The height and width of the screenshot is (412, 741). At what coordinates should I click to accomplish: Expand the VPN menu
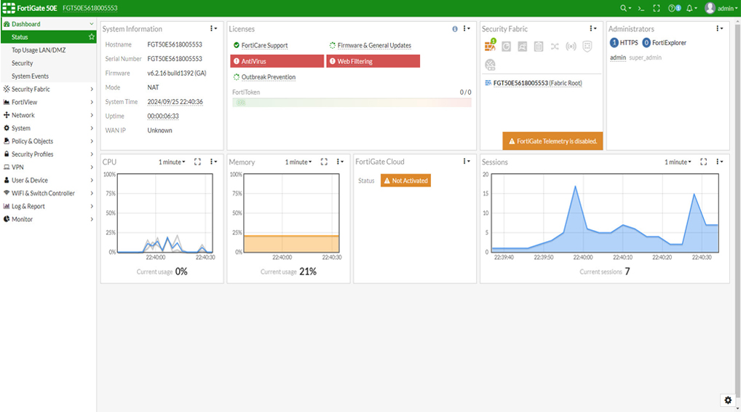tap(48, 167)
